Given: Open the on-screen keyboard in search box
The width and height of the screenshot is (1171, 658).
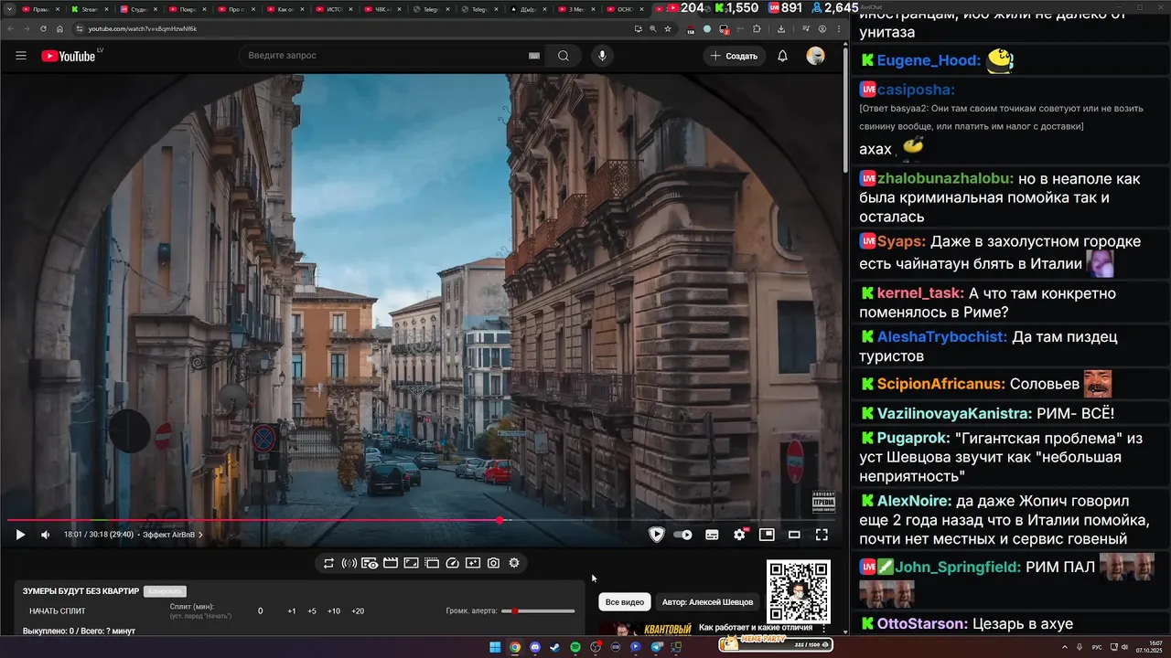Looking at the screenshot, I should coord(534,56).
